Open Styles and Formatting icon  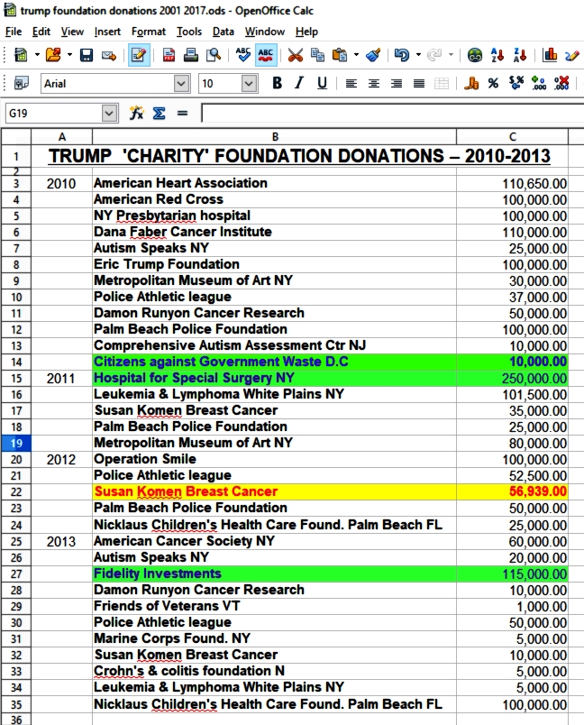22,84
